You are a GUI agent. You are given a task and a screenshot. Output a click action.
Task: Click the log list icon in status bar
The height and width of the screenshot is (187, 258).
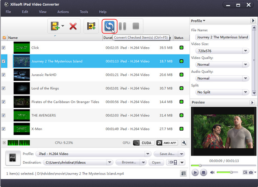click(x=183, y=173)
